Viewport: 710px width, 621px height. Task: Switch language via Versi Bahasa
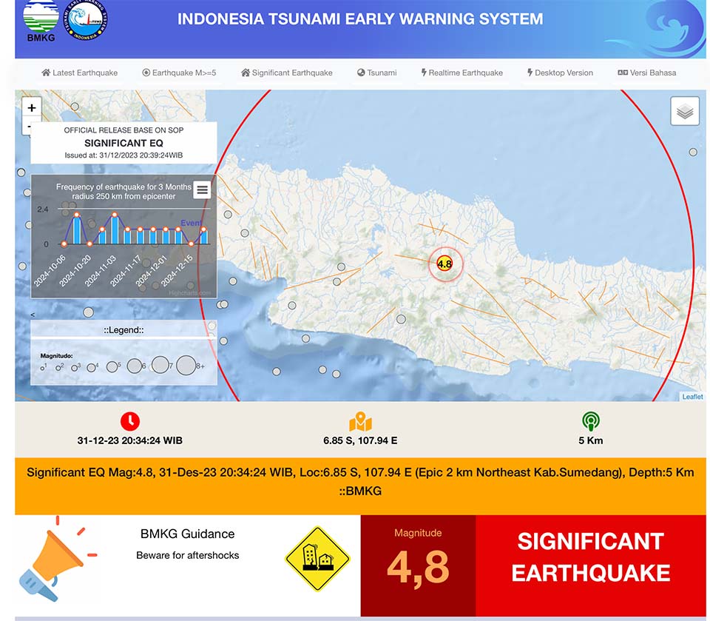[x=646, y=73]
